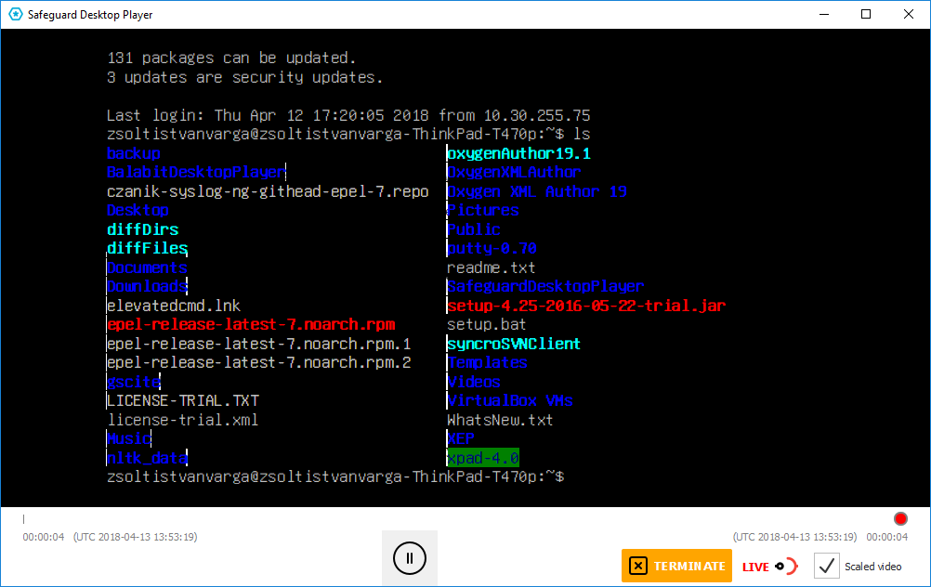Click 'czanik-syslog-ng-githead-epel-7.repo' file name

click(268, 191)
